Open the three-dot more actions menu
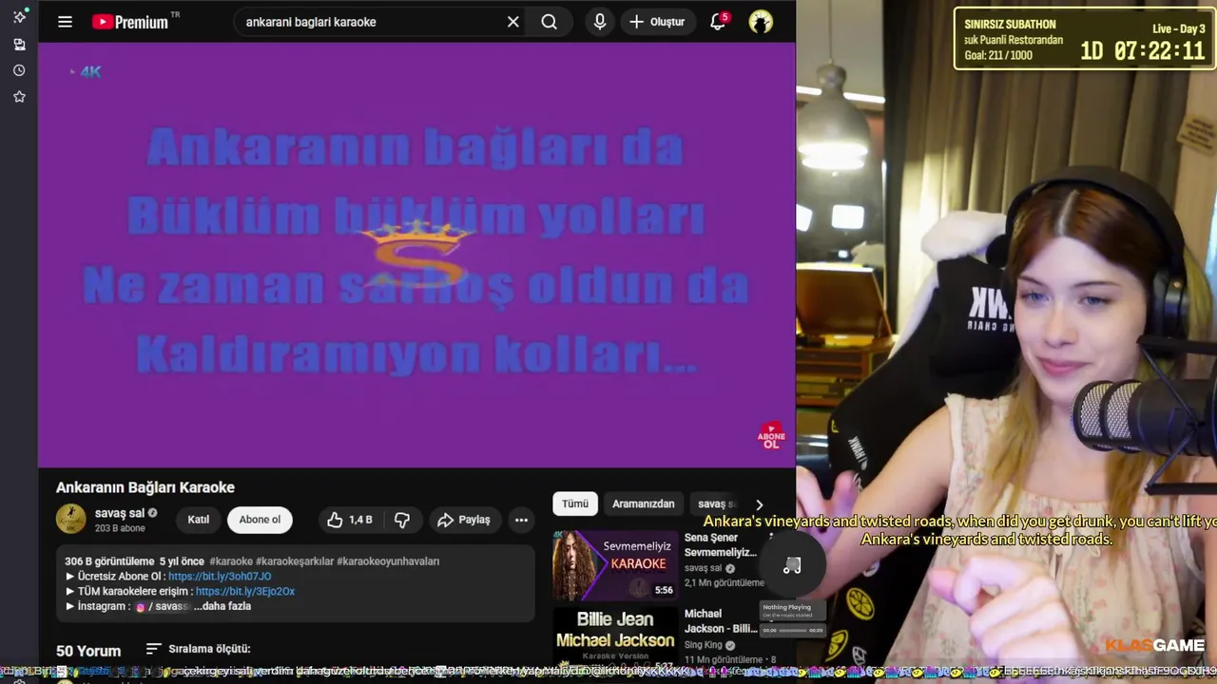 click(x=521, y=520)
